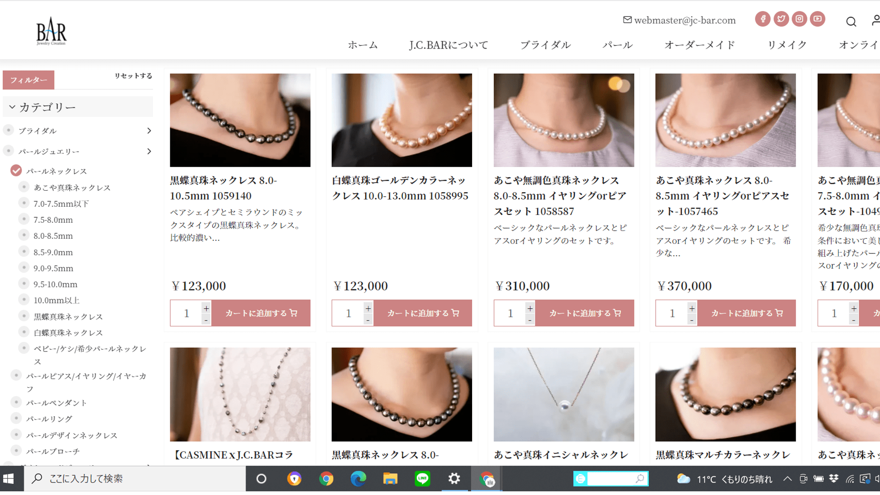Decrease quantity for あこや無調色 1058587
This screenshot has height=495, width=880.
point(530,319)
